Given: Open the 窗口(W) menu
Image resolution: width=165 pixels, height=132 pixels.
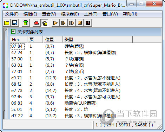Looking at the screenshot, I should click(110, 14).
